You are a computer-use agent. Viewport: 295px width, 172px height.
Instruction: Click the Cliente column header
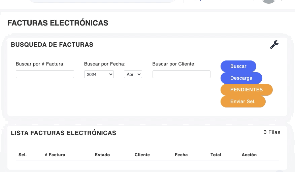tap(142, 155)
